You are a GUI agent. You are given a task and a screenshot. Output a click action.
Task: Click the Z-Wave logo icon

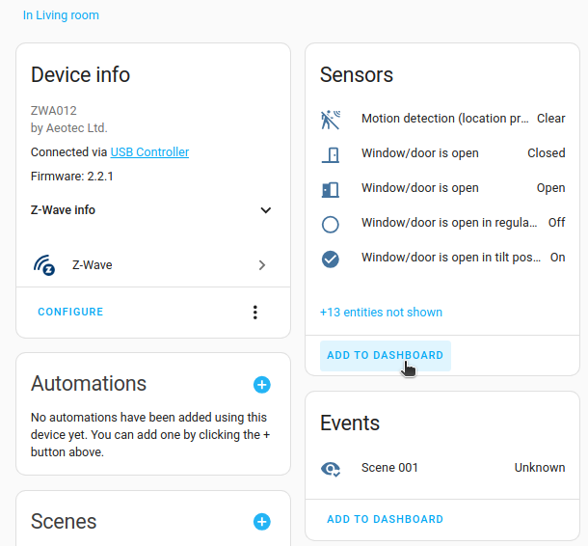point(44,265)
